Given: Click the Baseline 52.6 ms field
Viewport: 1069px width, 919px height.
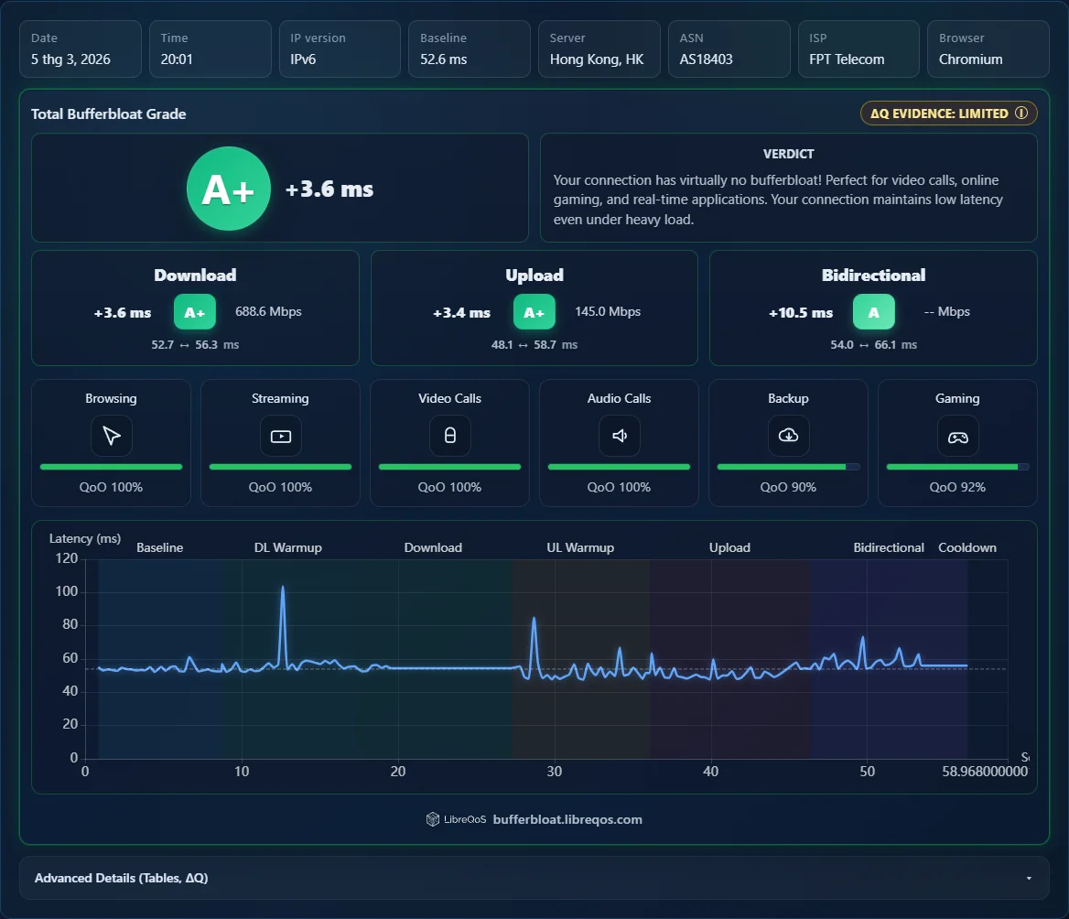Looking at the screenshot, I should click(469, 49).
